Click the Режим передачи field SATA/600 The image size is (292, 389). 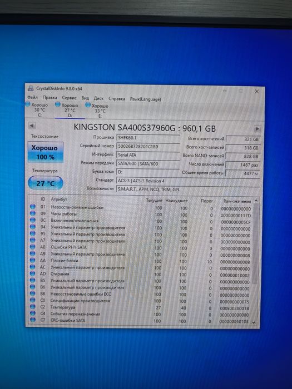[x=148, y=164]
